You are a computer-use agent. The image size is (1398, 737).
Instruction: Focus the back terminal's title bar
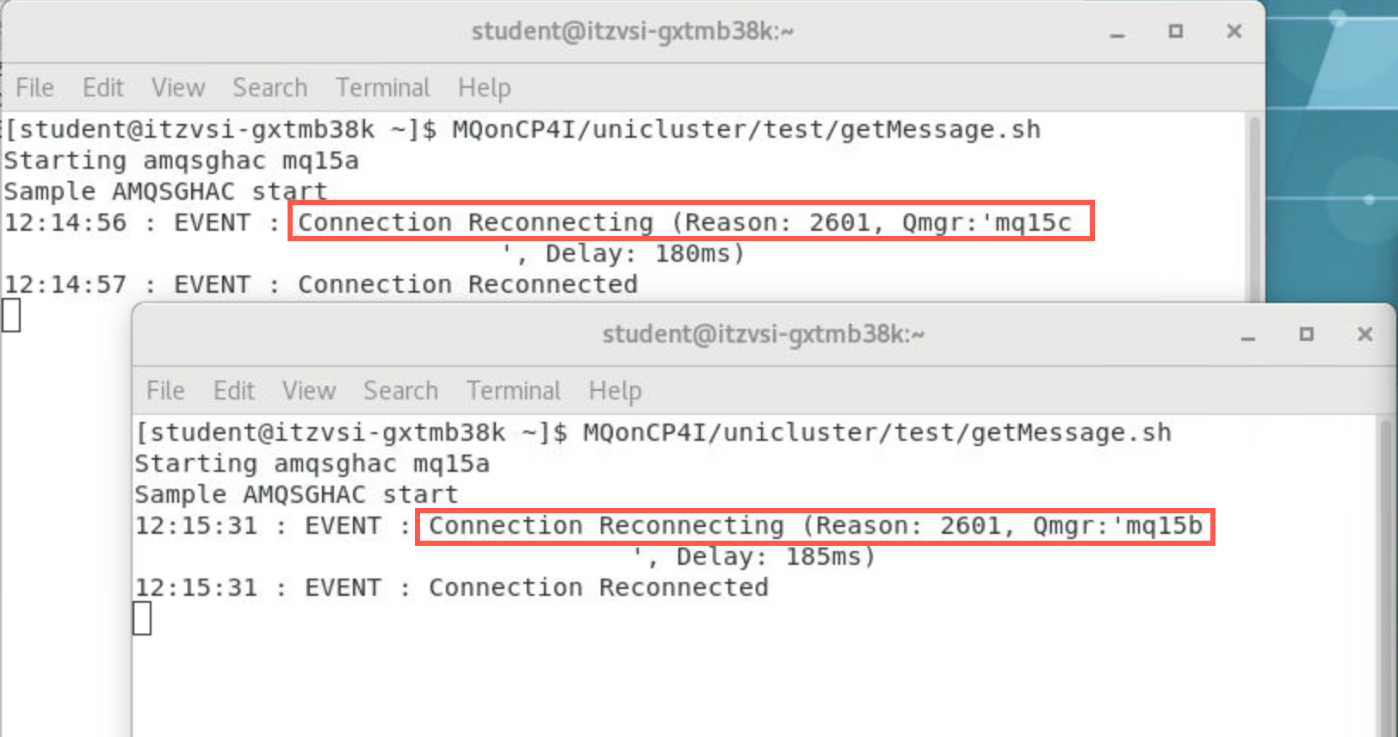[x=632, y=32]
